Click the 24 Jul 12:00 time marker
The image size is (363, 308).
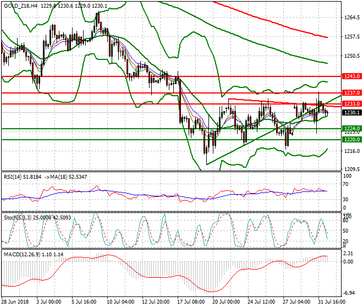(x=262, y=302)
